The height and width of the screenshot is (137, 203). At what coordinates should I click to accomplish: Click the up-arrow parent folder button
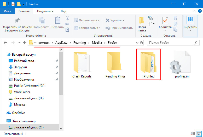click(x=25, y=43)
